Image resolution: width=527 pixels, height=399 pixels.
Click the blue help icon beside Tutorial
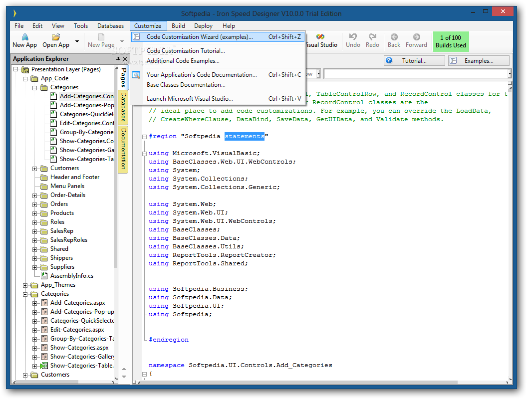[389, 60]
